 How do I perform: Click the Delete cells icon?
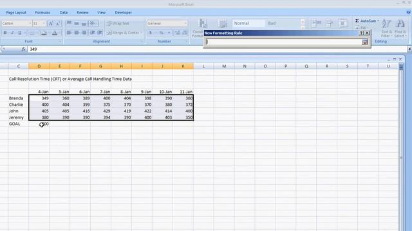tap(329, 24)
